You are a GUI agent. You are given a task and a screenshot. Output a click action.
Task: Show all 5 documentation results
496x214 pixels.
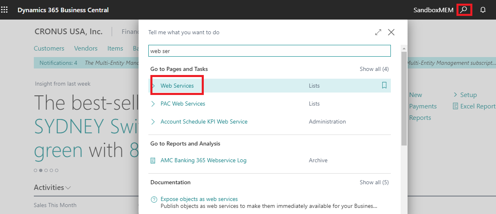pyautogui.click(x=374, y=182)
